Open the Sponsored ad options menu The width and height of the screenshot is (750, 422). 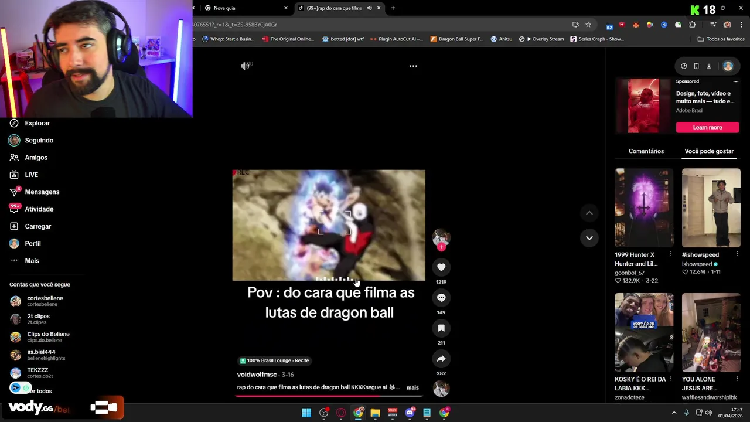pyautogui.click(x=736, y=81)
